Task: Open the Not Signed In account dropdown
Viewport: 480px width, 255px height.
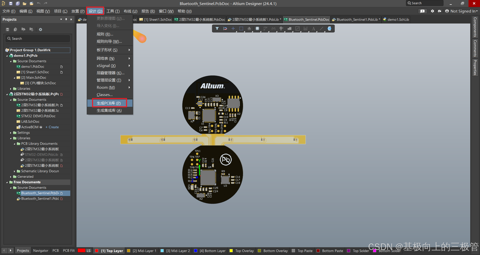Action: tap(461, 11)
